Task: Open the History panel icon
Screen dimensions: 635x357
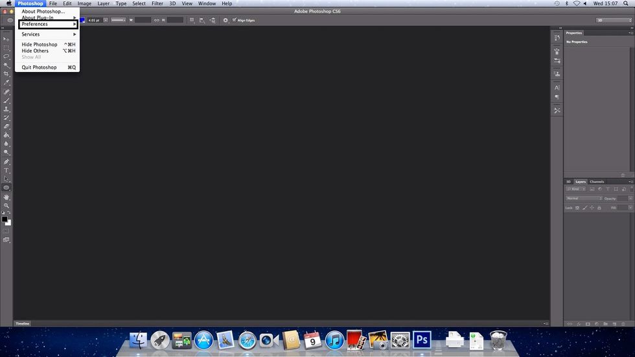Action: pos(557,38)
